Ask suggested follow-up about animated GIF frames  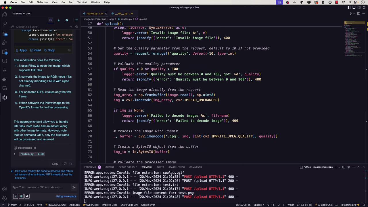[x=44, y=175]
